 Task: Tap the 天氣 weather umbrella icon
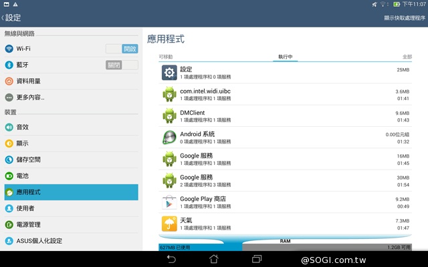point(169,224)
